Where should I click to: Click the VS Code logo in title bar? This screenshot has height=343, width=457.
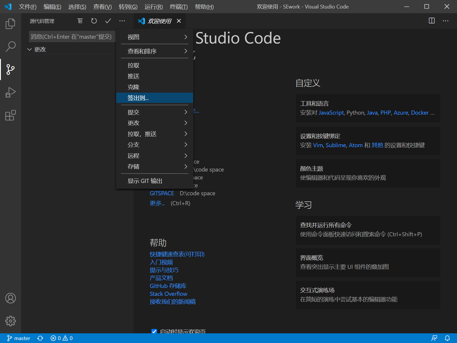pos(8,6)
